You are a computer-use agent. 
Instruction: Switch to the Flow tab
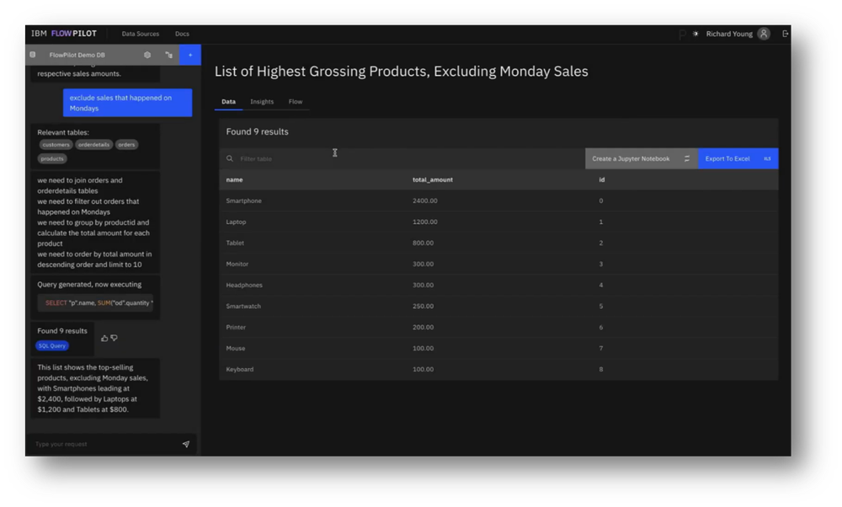[x=296, y=102]
